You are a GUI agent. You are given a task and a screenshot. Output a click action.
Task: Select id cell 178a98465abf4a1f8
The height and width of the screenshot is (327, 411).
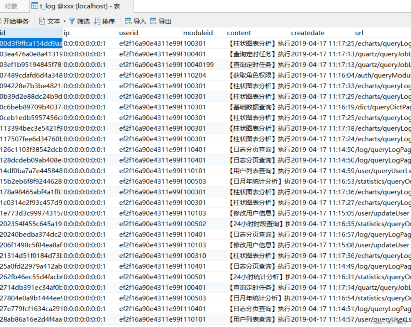(x=31, y=192)
